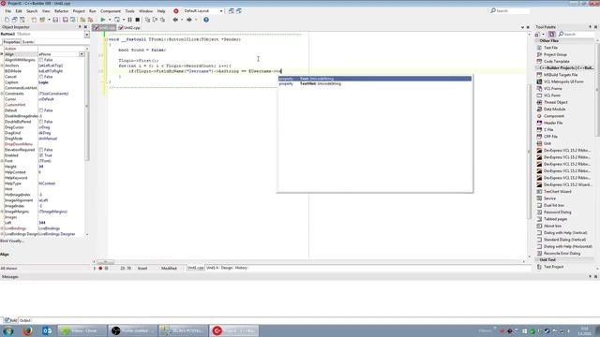The image size is (600, 337).
Task: Expand the ImageMargins property
Action: pyautogui.click(x=2, y=212)
